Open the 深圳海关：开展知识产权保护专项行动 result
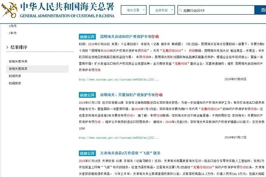266x177 pixels. click(131, 95)
